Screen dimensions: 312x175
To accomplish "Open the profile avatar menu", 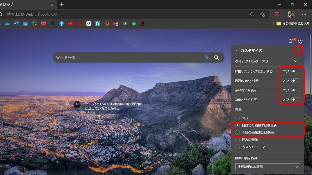I will pyautogui.click(x=291, y=15).
